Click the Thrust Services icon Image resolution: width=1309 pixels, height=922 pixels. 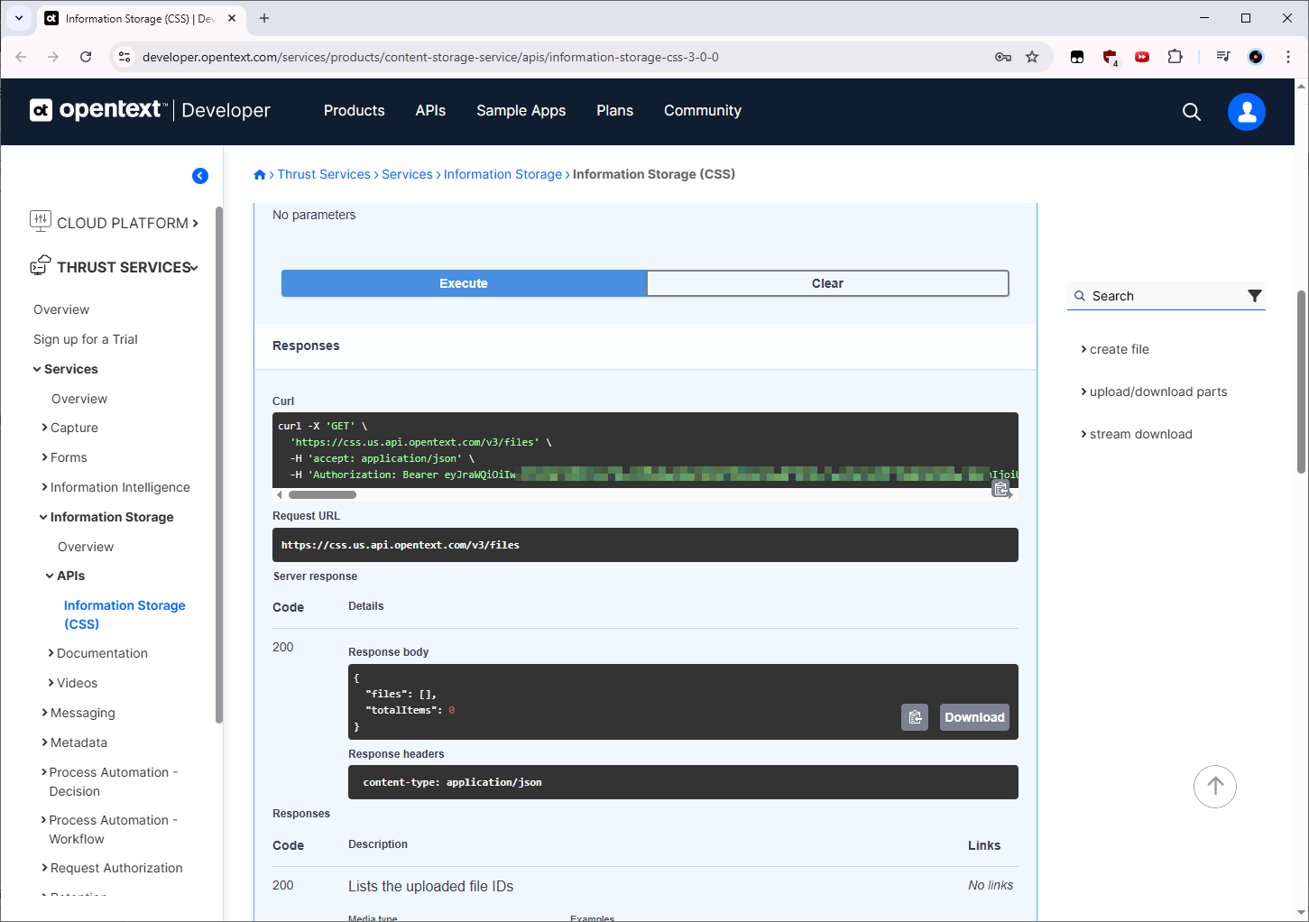click(41, 265)
